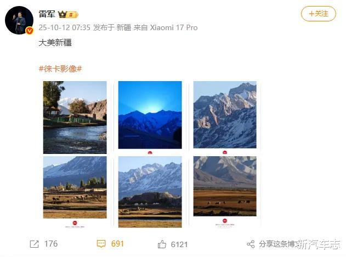Open comments via the speech bubble icon
The height and width of the screenshot is (257, 346).
(x=101, y=244)
